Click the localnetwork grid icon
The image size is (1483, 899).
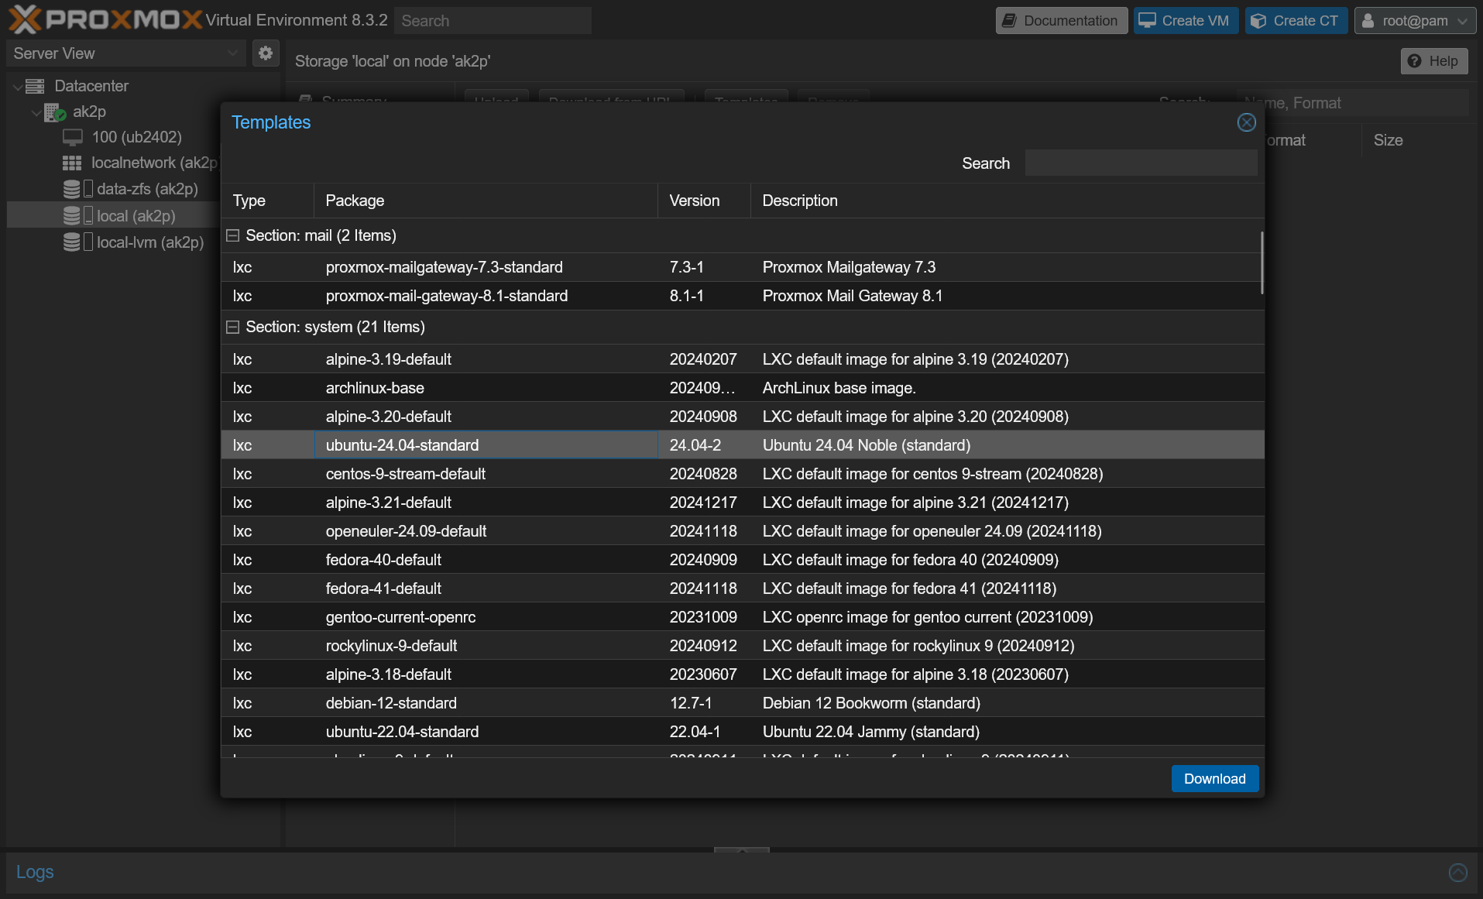pyautogui.click(x=72, y=163)
